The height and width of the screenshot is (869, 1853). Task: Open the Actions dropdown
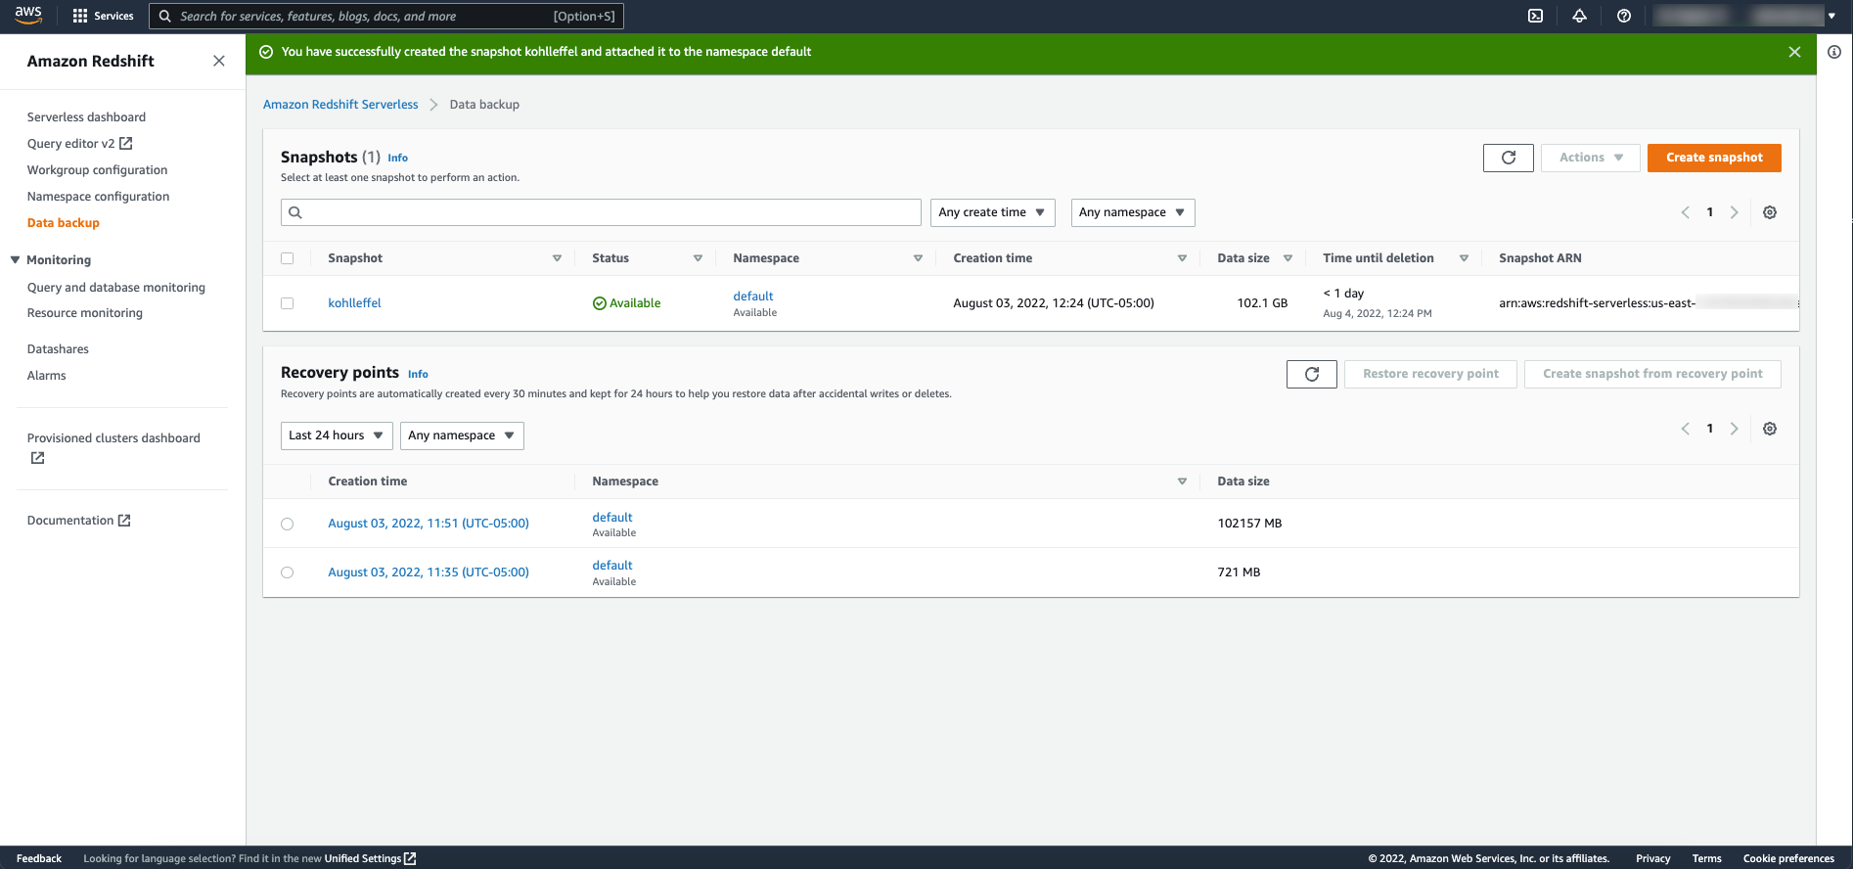click(1590, 158)
